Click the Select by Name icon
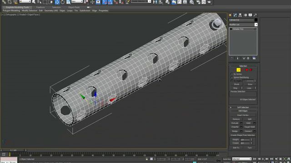Viewport: 291px width, 163px height. click(x=40, y=2)
